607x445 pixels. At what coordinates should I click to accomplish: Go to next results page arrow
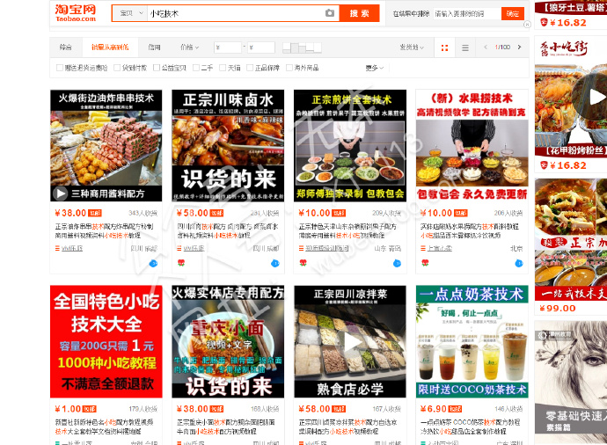[x=520, y=47]
